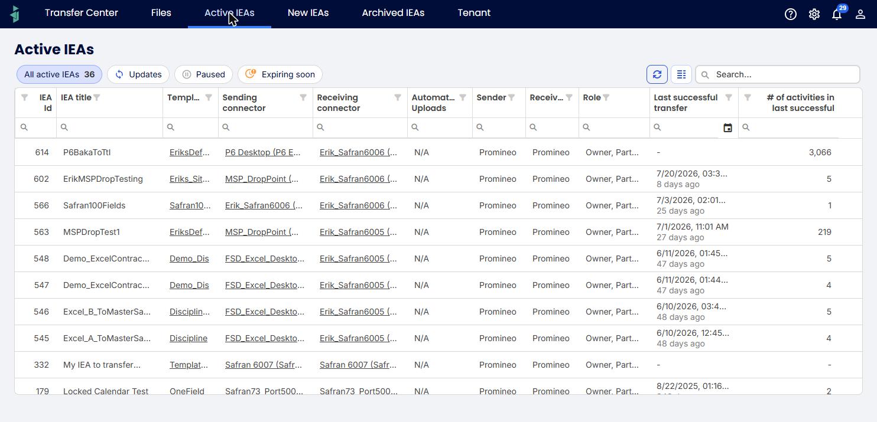Focus the Last successful transfer date field
This screenshot has width=877, height=422.
[686, 127]
